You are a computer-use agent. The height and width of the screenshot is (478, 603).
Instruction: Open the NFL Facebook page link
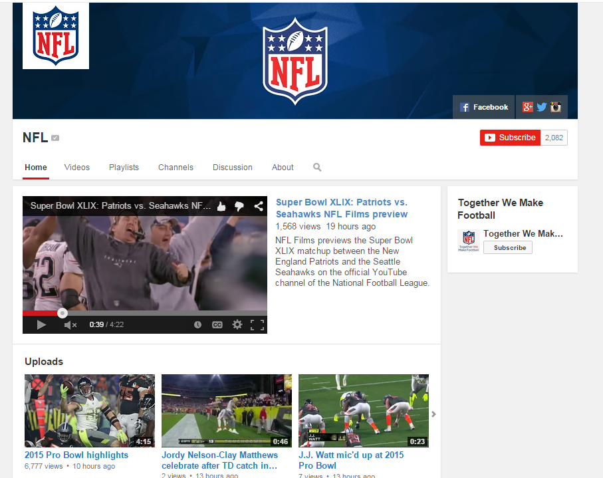tap(484, 107)
